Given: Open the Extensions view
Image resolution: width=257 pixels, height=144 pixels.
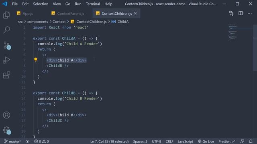Looking at the screenshot, I should tap(6, 75).
